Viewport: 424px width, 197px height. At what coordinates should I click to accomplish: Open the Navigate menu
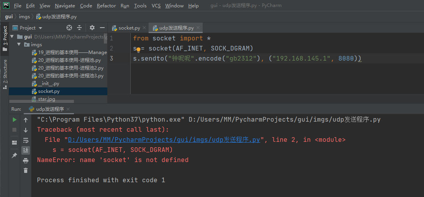click(65, 6)
